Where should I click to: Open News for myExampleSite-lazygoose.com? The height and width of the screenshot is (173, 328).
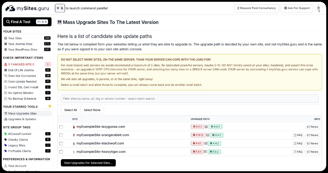point(312,127)
